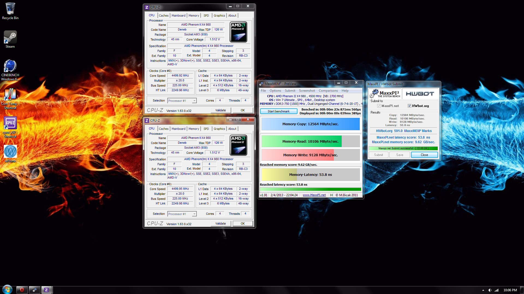Open Processor #1 selection dropdown in bottom CPU-Z
The height and width of the screenshot is (294, 524).
coord(182,214)
